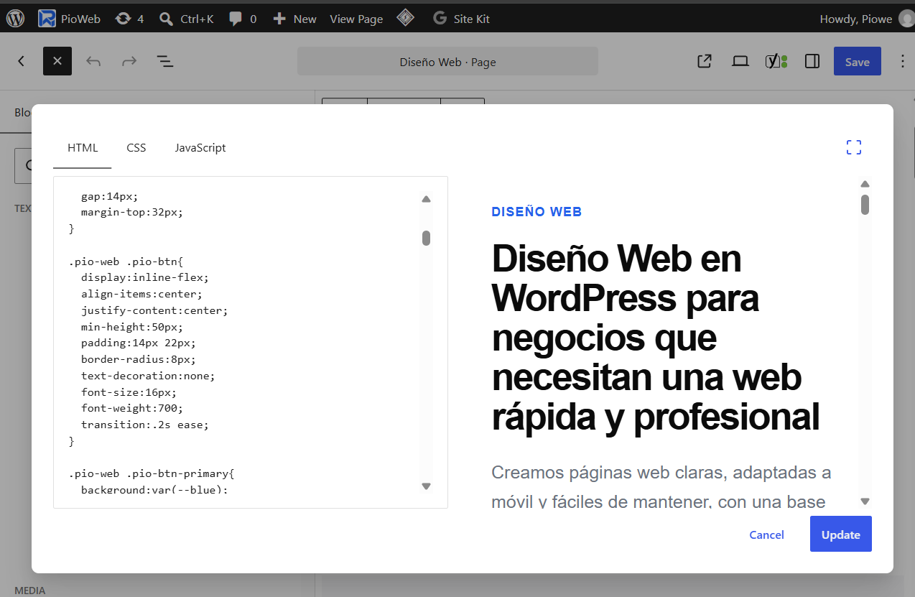Switch to the CSS tab
The image size is (915, 597).
[136, 148]
